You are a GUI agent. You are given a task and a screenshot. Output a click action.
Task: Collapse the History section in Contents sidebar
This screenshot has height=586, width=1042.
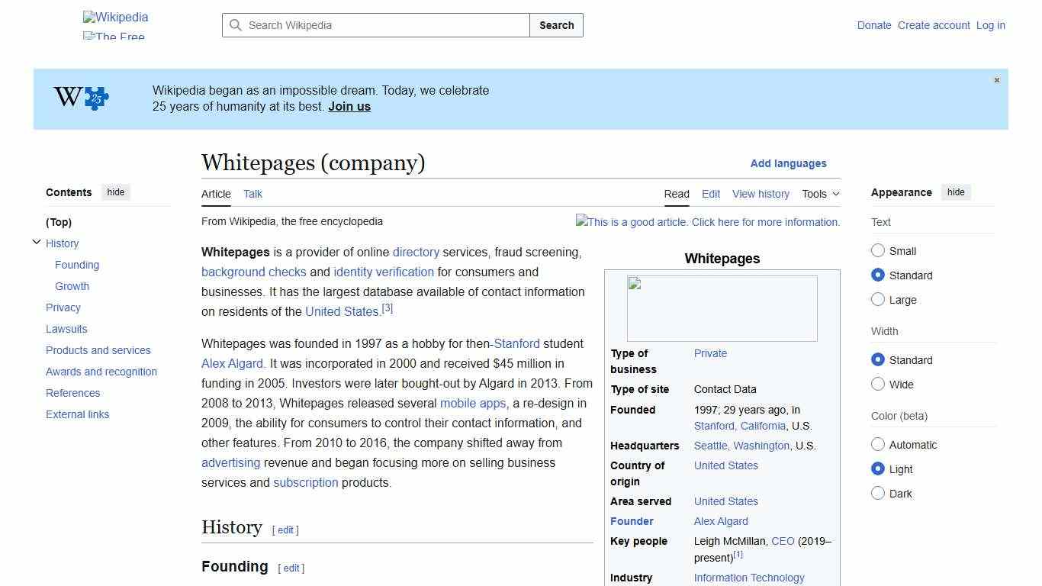coord(37,242)
